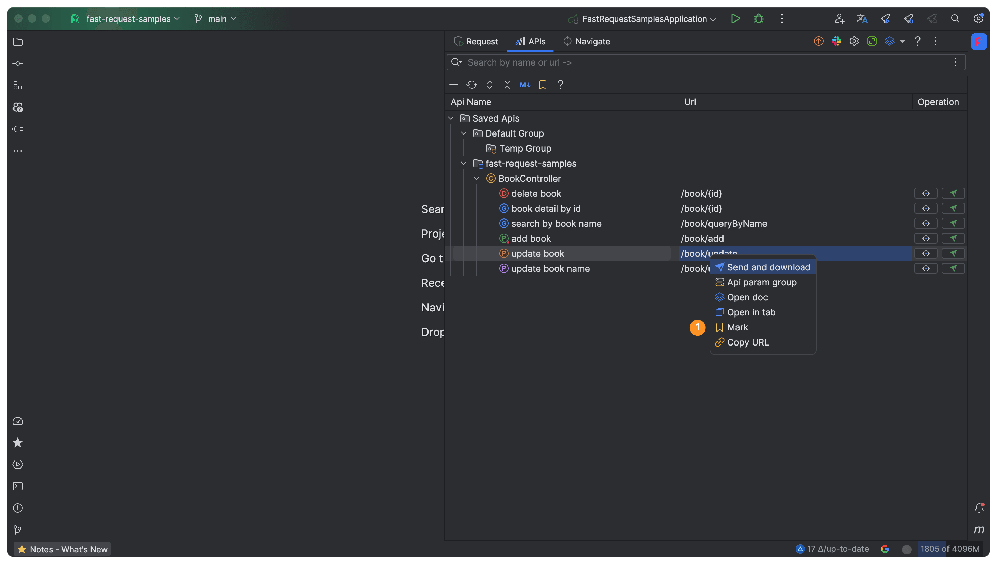Click the search by name or url field
The height and width of the screenshot is (564, 997).
(x=697, y=62)
